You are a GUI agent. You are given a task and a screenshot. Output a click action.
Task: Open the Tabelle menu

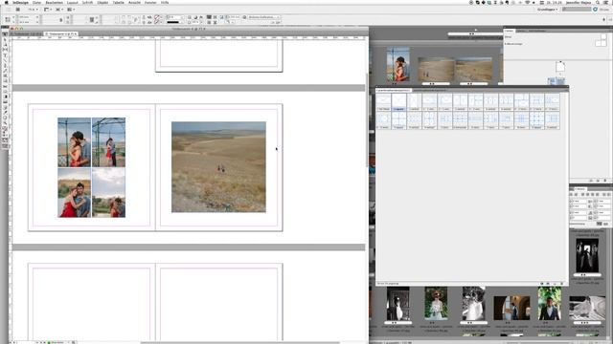[118, 2]
